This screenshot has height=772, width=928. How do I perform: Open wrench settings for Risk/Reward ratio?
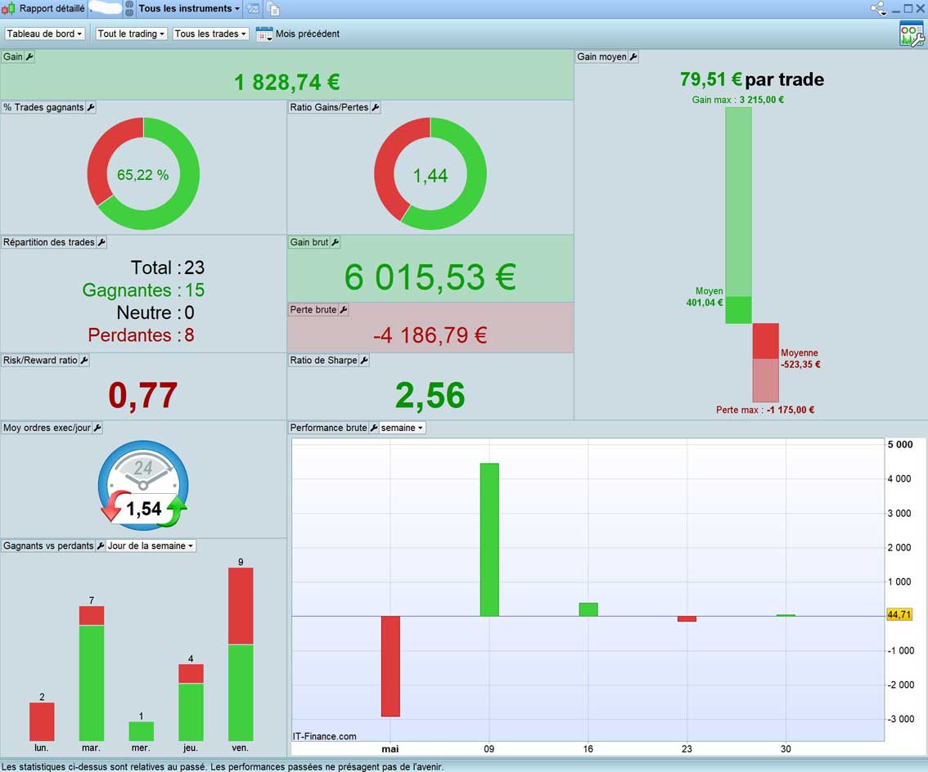[84, 361]
